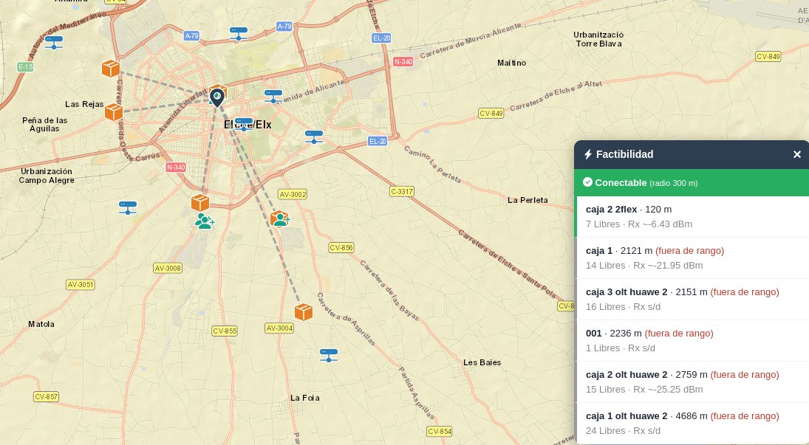Image resolution: width=809 pixels, height=445 pixels.
Task: Click the 'Les Baies' map label
Action: (482, 362)
